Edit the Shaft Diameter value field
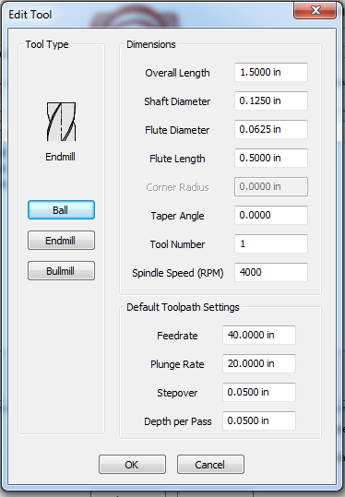 click(271, 101)
